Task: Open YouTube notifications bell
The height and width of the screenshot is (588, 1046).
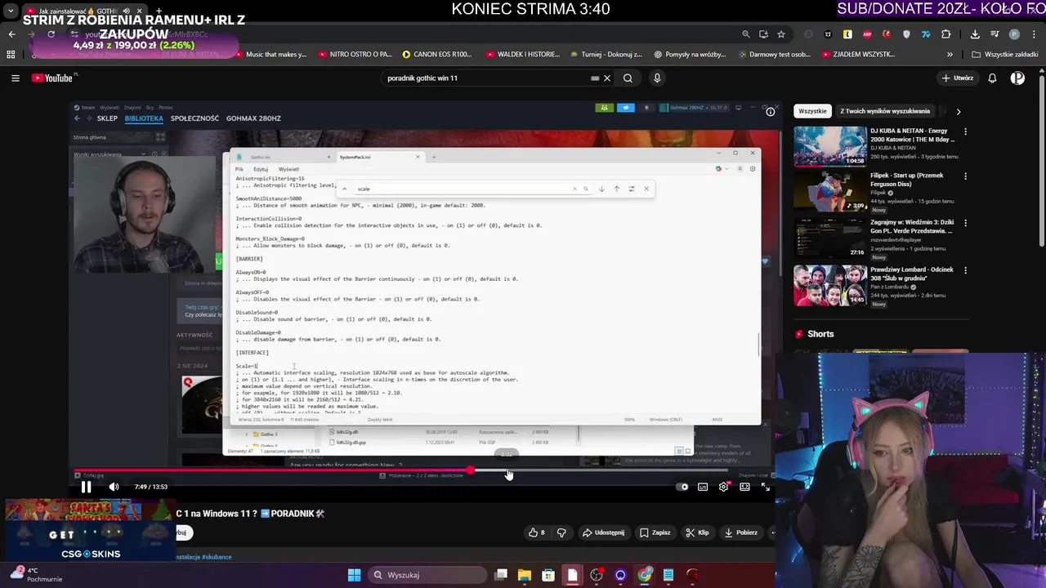Action: (992, 78)
